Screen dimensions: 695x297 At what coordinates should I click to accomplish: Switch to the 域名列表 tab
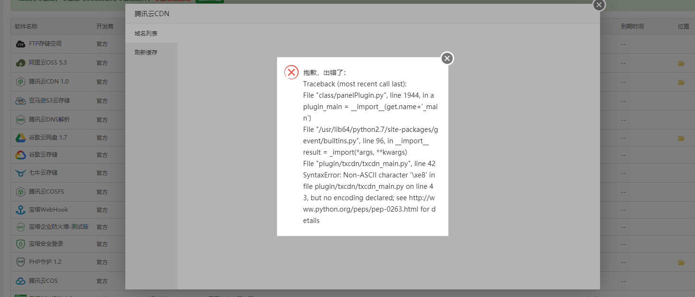[x=151, y=34]
